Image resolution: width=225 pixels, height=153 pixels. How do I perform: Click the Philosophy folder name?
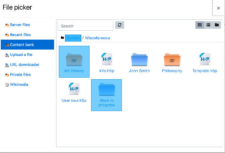tap(172, 71)
